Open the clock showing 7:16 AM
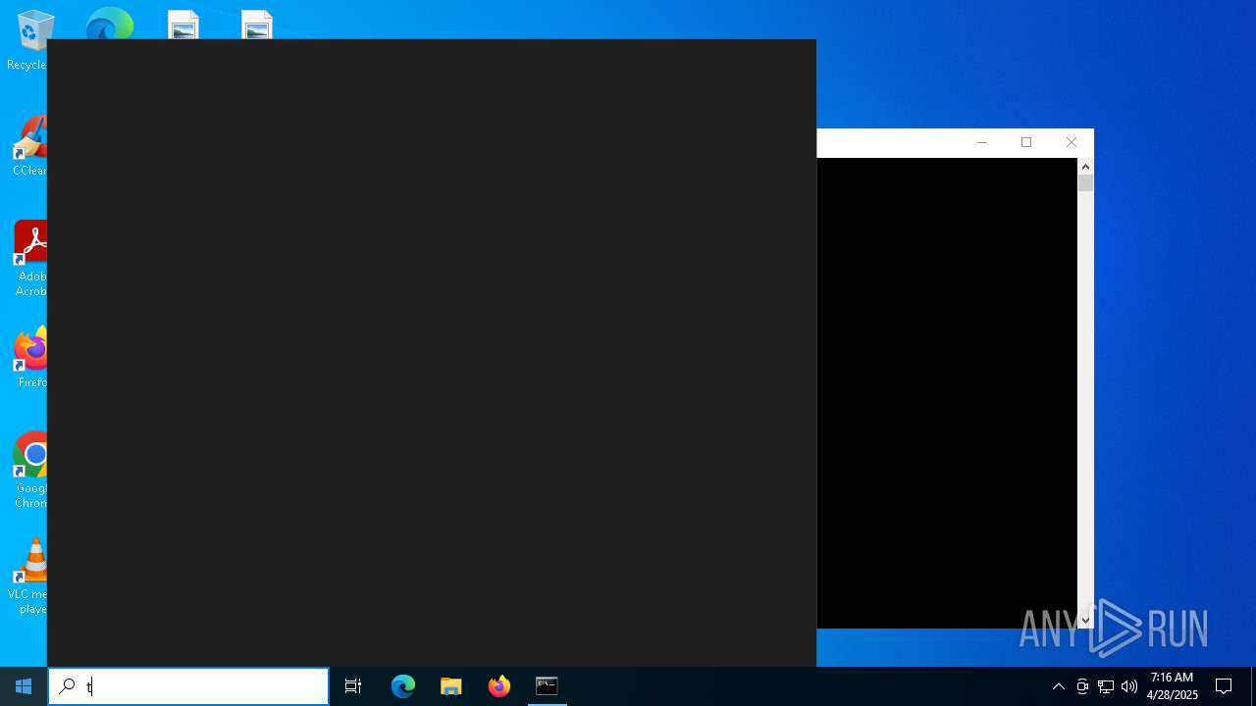Screen dimensions: 1256x706 [1173, 686]
